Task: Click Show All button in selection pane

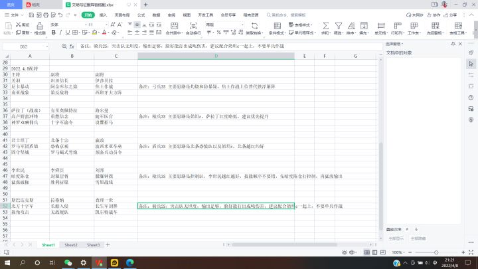Action: point(396,238)
